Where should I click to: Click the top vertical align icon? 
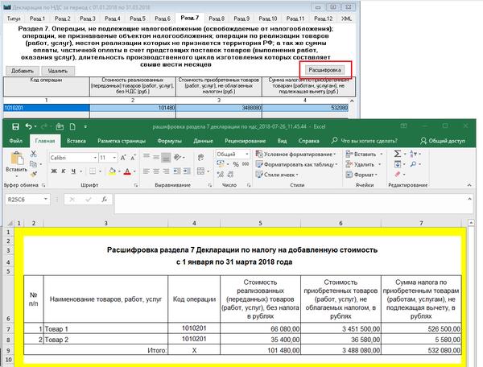pos(147,157)
